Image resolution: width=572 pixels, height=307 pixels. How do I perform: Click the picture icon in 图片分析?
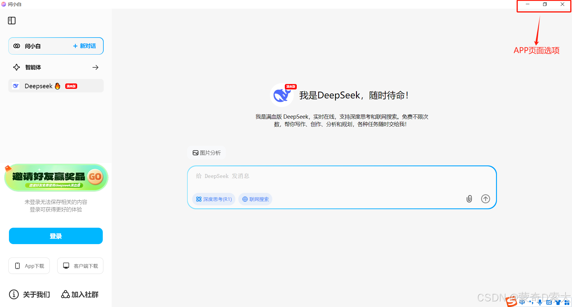point(195,153)
